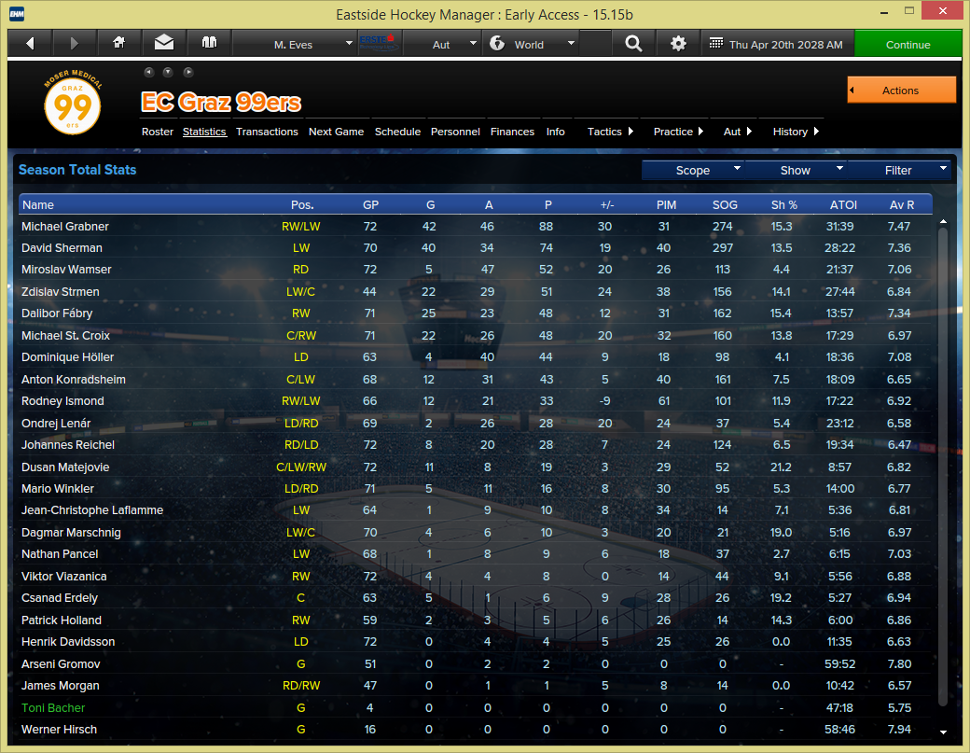Image resolution: width=970 pixels, height=753 pixels.
Task: Click the calendar icon beside the date
Action: click(x=715, y=43)
